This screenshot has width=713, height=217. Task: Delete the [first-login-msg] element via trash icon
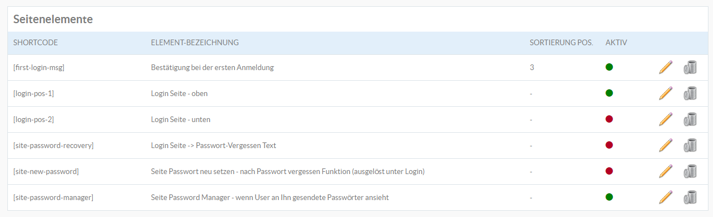[690, 67]
